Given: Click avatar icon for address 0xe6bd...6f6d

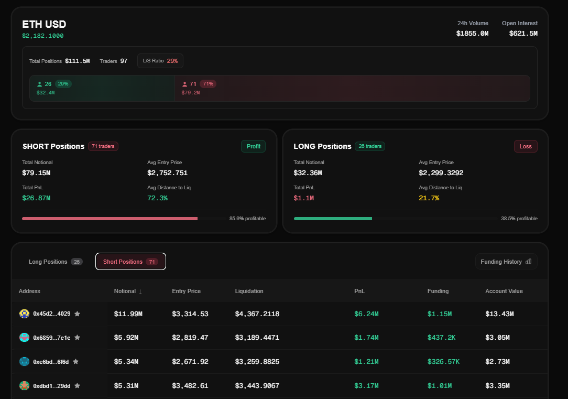Looking at the screenshot, I should (24, 362).
